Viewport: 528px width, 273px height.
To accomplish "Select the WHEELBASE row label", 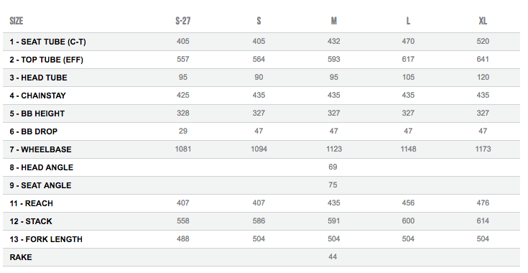I will [x=40, y=149].
